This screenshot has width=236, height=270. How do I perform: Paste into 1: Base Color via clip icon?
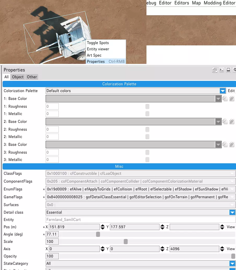232,99
